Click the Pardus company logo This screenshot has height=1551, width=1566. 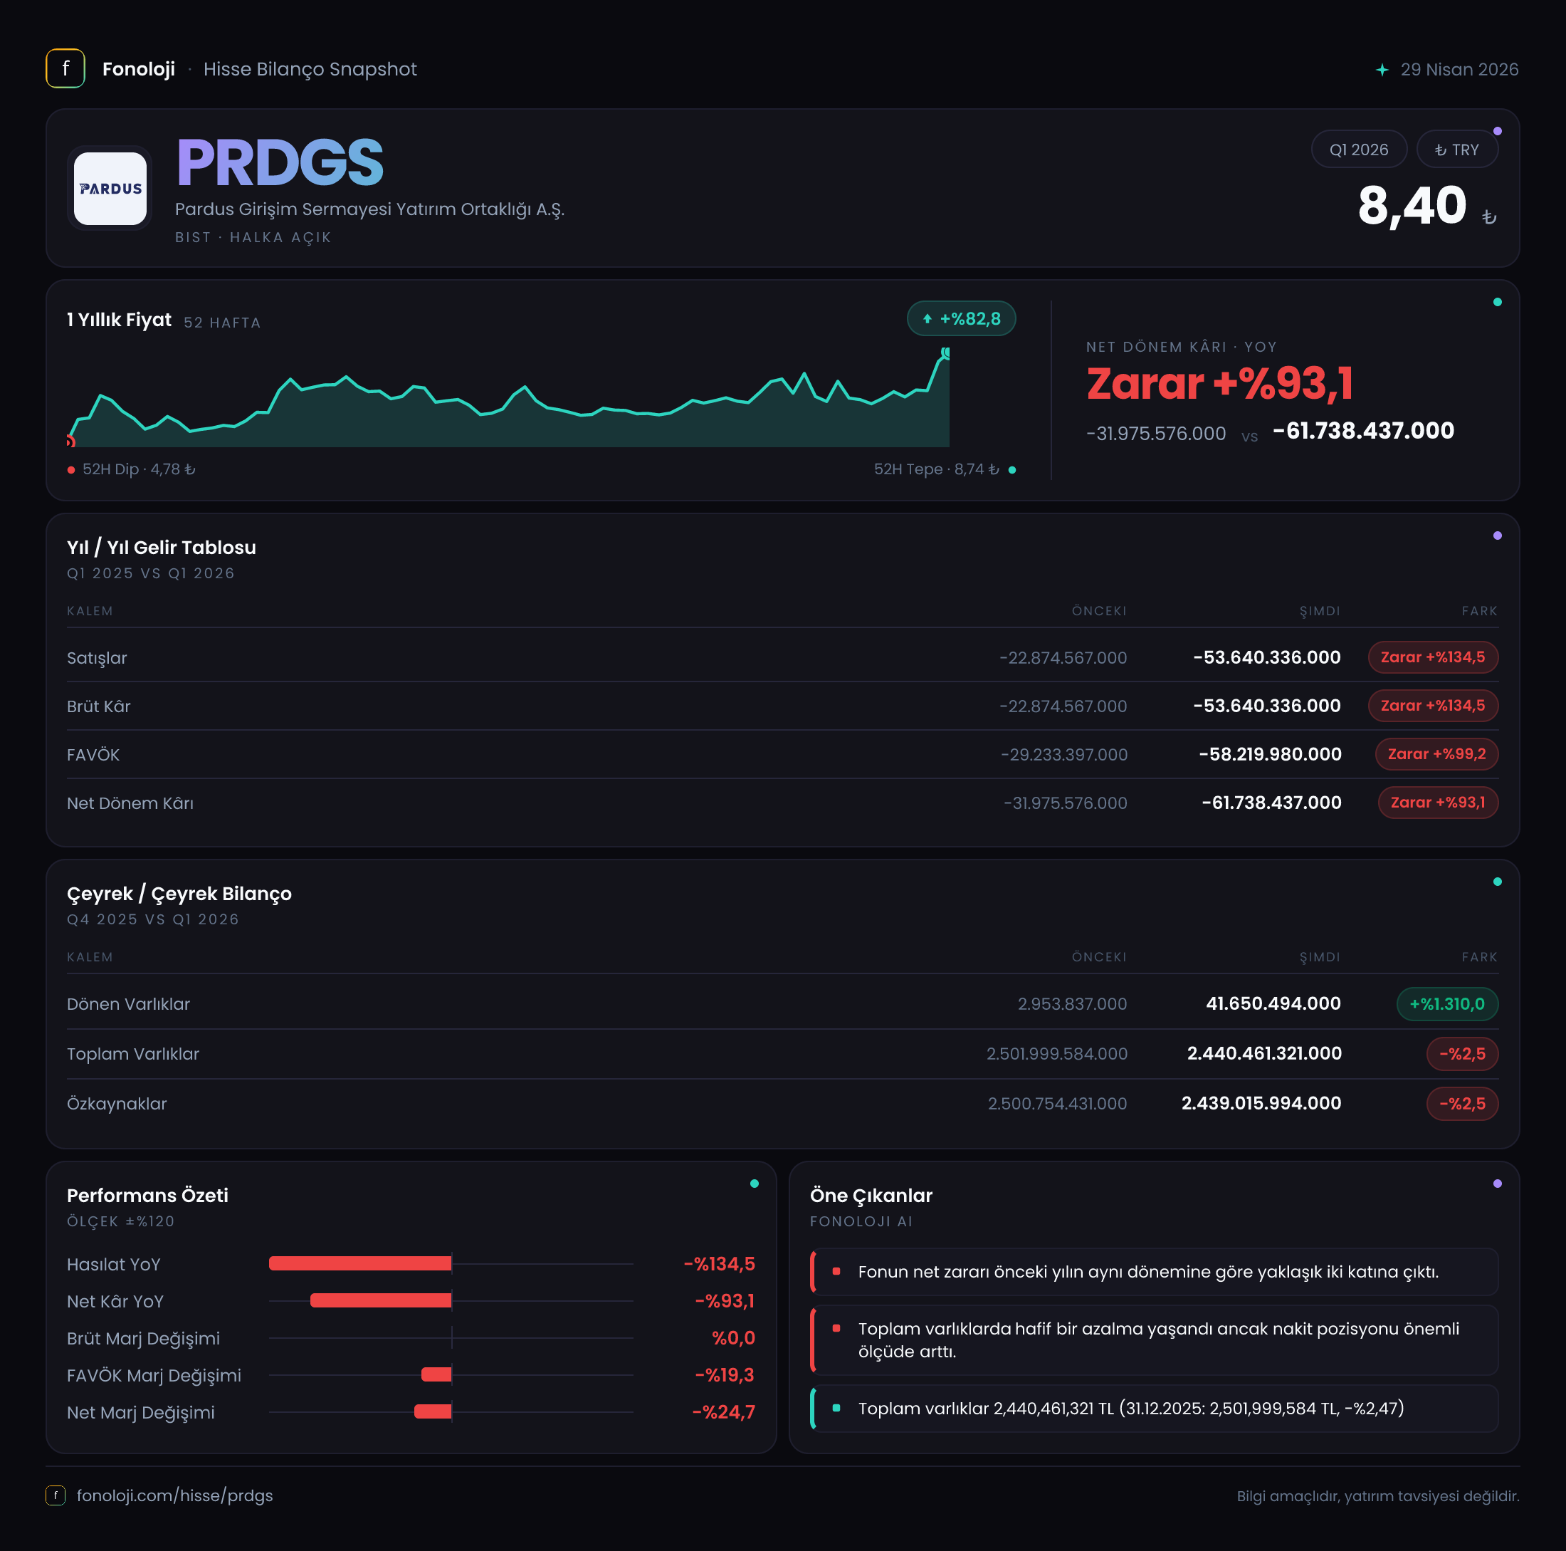[x=110, y=188]
